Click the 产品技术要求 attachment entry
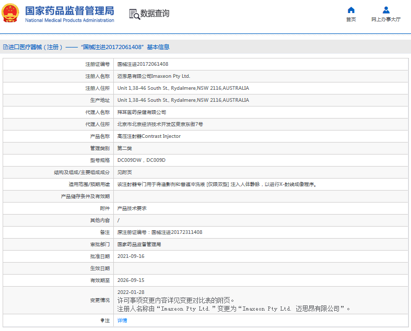Screen dimensions: 411x331 tap(132, 208)
